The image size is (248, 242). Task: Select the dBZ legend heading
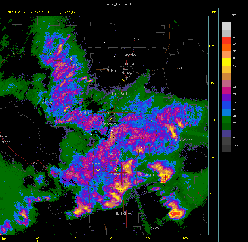pyautogui.click(x=233, y=15)
